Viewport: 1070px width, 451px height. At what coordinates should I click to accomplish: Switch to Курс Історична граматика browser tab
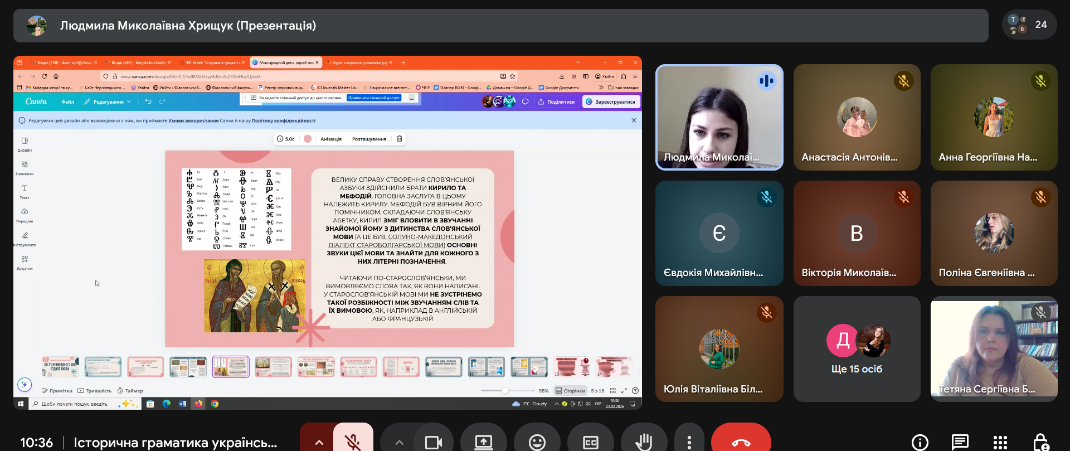click(x=359, y=62)
